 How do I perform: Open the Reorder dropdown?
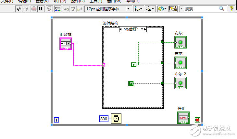click(162, 9)
